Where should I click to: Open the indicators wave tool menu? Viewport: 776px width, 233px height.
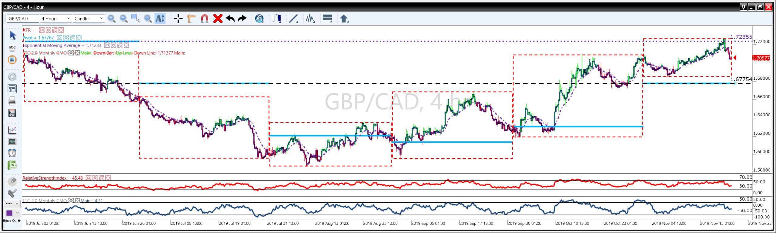[310, 19]
